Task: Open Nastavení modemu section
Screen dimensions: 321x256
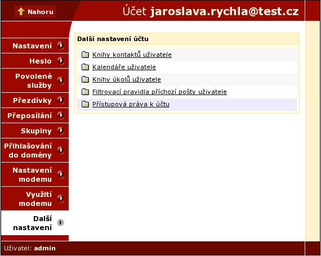Action: (35, 174)
